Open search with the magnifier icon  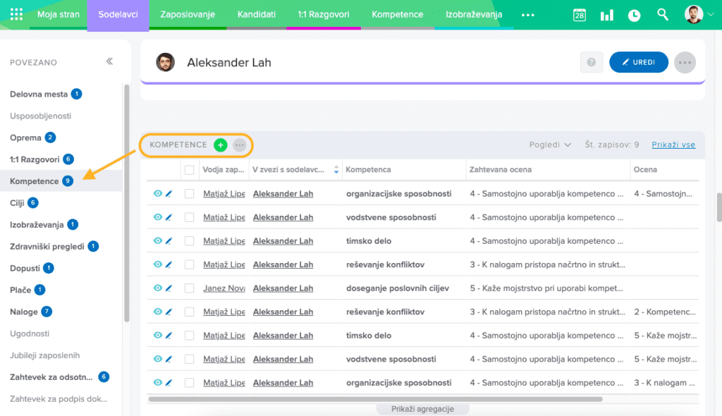click(x=662, y=15)
